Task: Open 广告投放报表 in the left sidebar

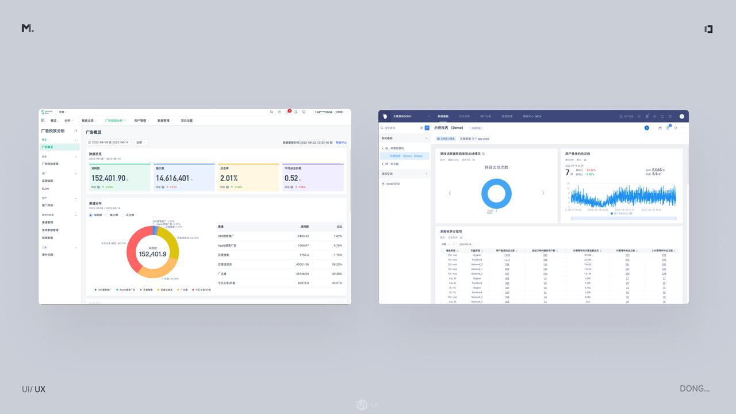Action: point(50,164)
